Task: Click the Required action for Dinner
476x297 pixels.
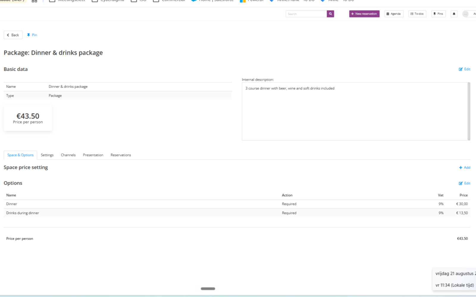Action: click(289, 204)
